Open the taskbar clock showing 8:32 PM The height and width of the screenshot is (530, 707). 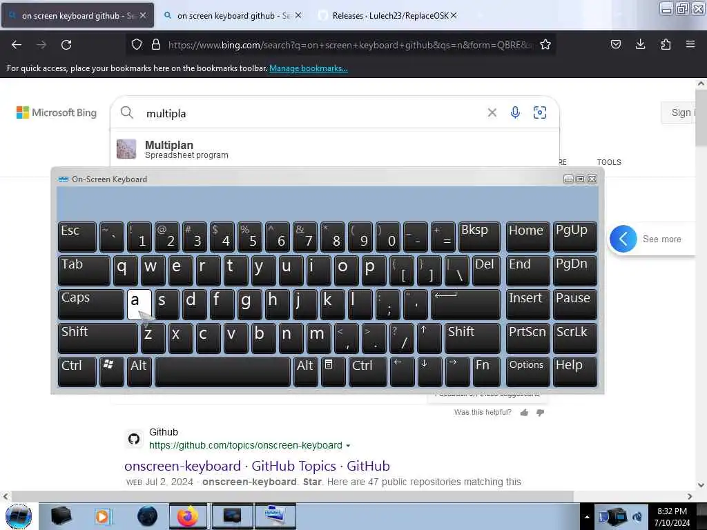coord(672,516)
